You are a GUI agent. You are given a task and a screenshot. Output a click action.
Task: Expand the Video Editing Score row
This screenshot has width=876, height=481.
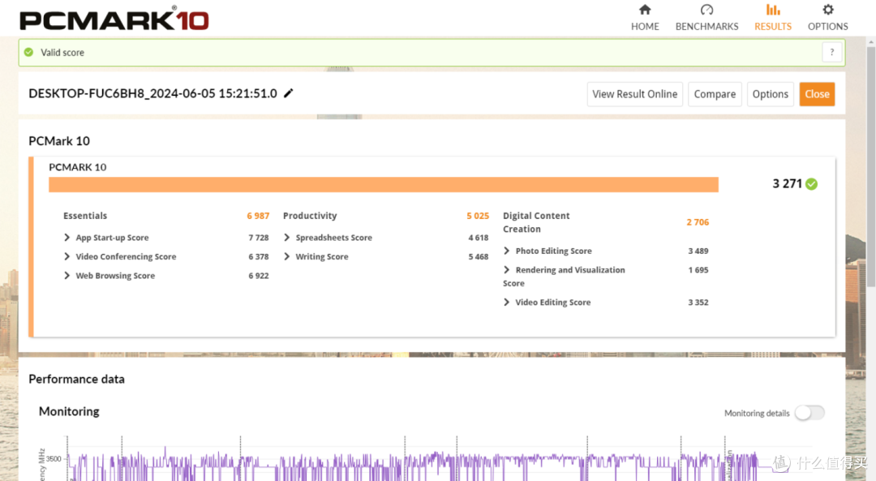(507, 303)
